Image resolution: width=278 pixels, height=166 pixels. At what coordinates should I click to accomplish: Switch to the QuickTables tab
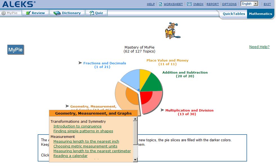(234, 14)
